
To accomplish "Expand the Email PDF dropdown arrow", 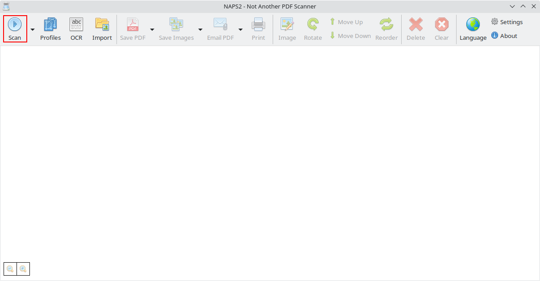I will pos(241,29).
